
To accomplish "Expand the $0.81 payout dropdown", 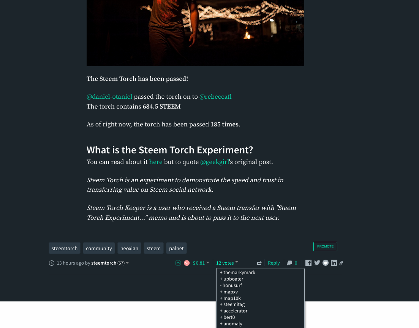I will [x=201, y=263].
